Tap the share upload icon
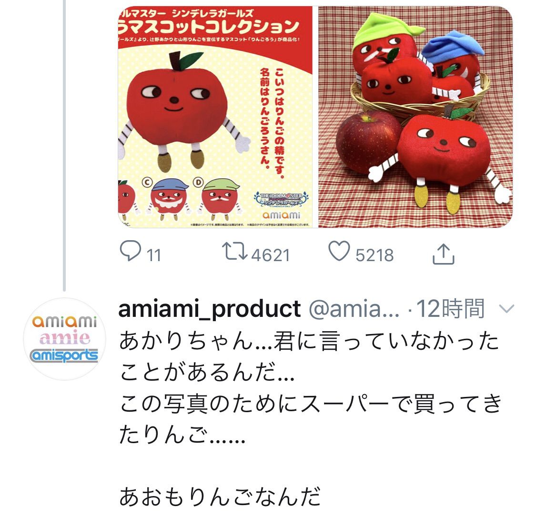Viewport: 536px width, 517px height. 444,253
